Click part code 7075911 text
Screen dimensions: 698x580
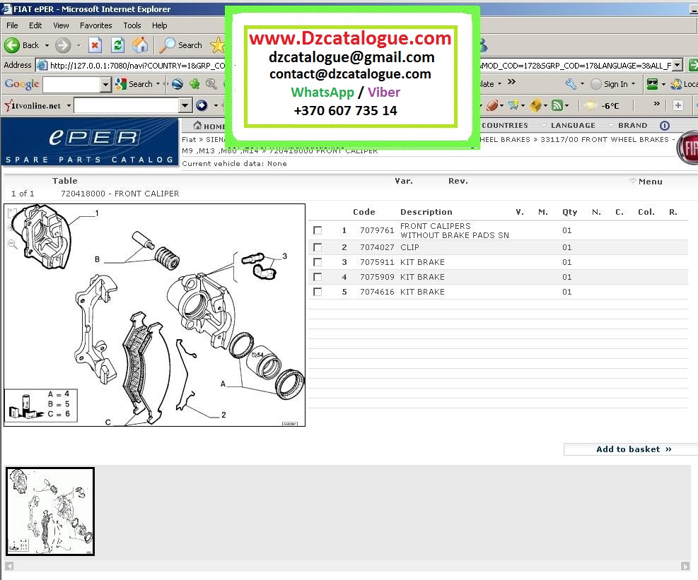click(377, 262)
